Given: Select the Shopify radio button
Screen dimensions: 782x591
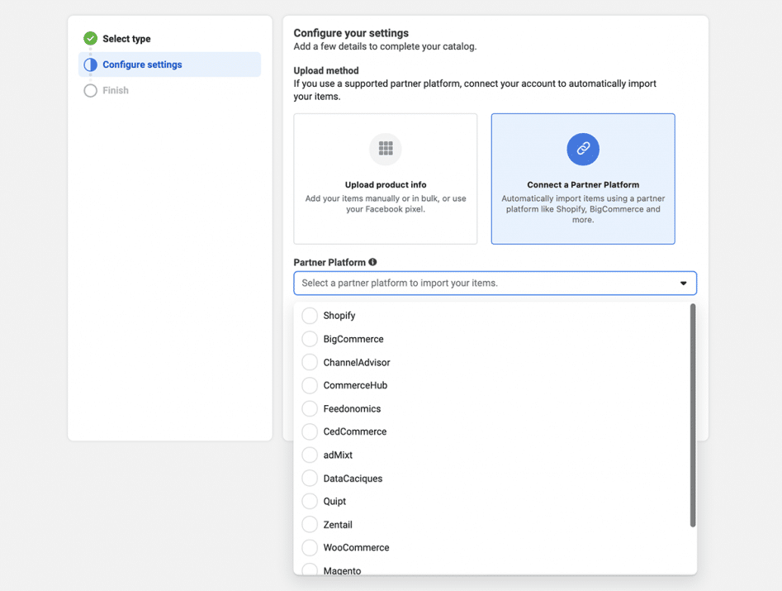Looking at the screenshot, I should coord(310,316).
